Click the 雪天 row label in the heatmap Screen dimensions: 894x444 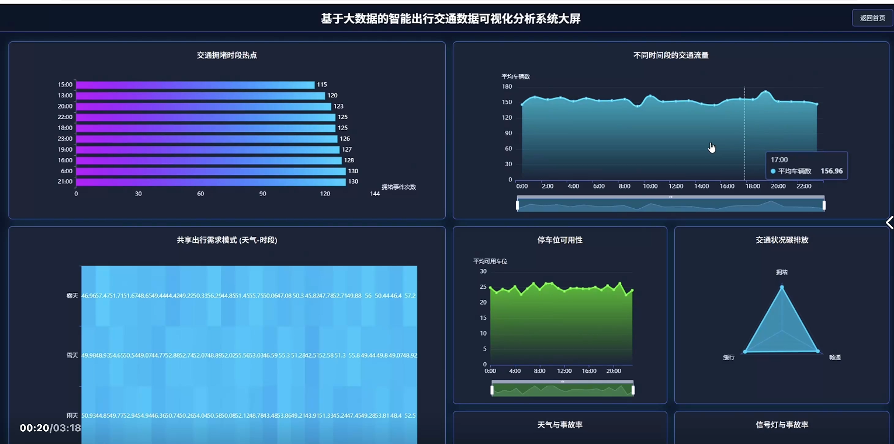[72, 355]
